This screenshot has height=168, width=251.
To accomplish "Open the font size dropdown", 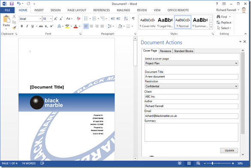I will tap(51, 19).
